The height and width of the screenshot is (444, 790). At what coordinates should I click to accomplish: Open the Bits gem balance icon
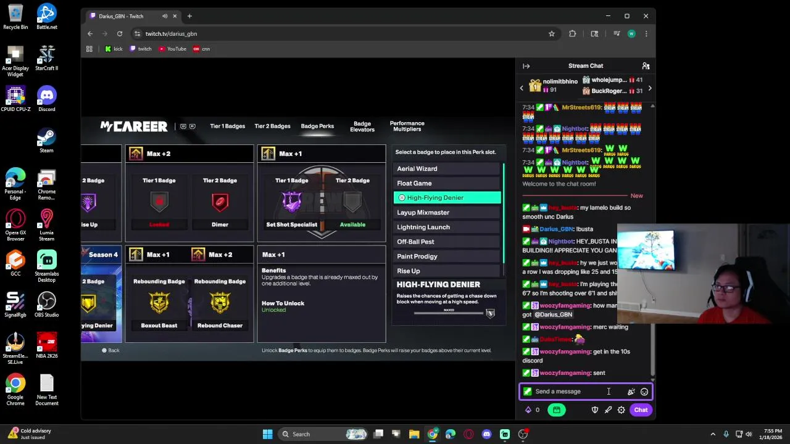click(528, 410)
